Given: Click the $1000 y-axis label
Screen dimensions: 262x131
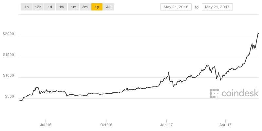Looking at the screenshot, I should (8, 76).
